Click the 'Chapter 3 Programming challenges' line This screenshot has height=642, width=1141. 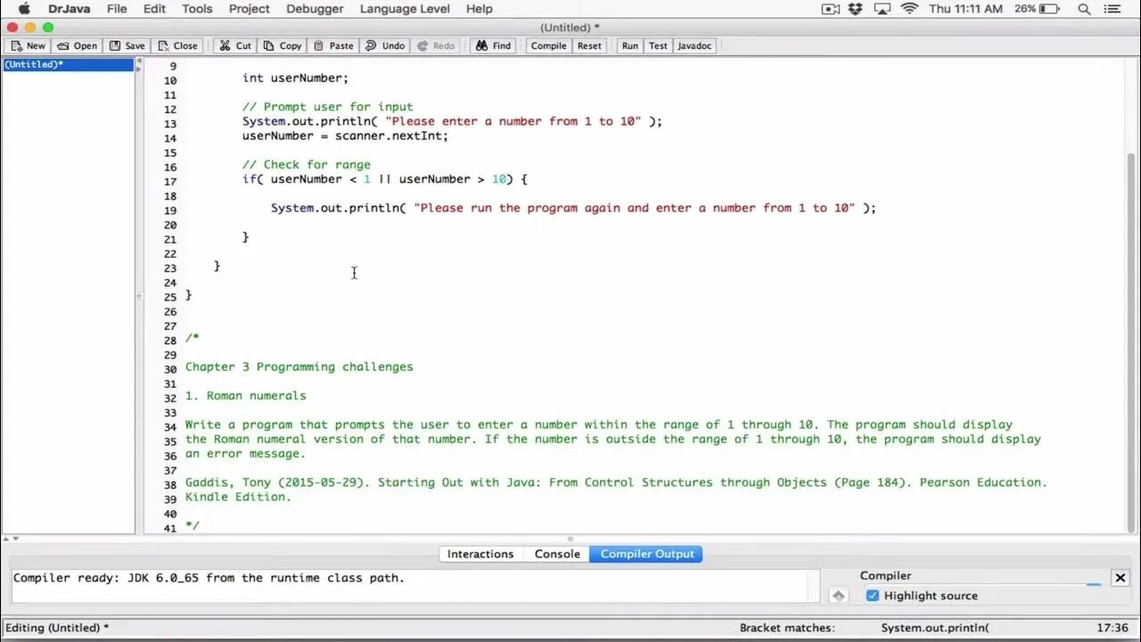click(299, 366)
